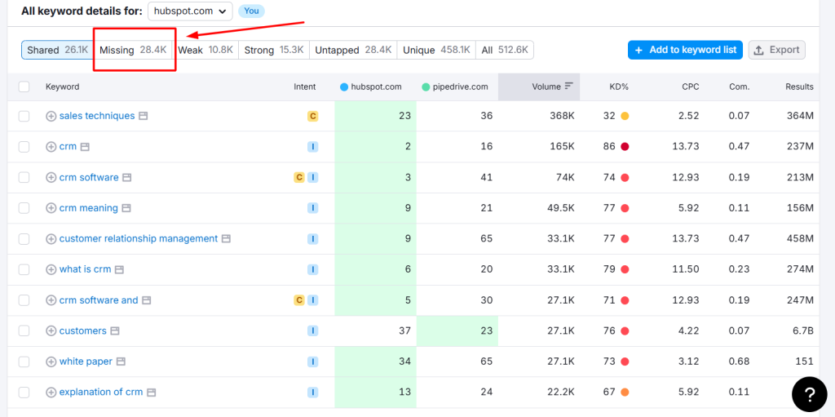Open SERP icon for 'crm software and'

[x=147, y=300]
